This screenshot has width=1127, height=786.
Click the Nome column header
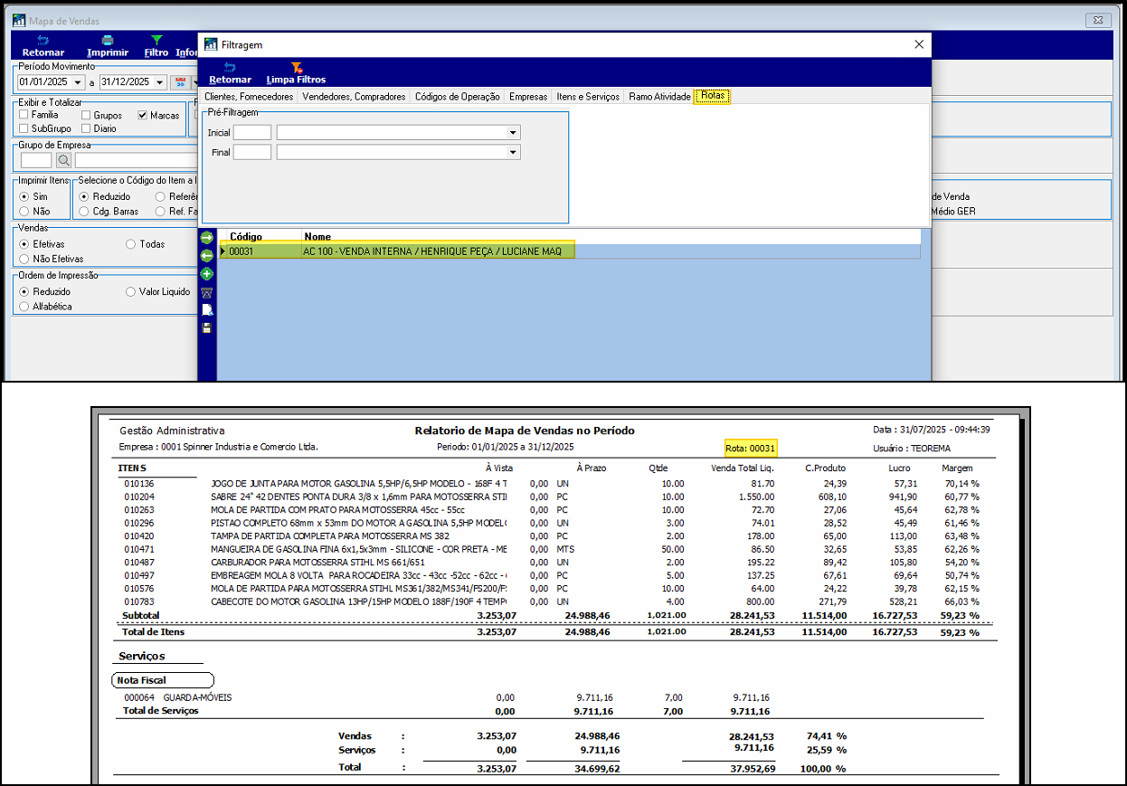(x=317, y=237)
